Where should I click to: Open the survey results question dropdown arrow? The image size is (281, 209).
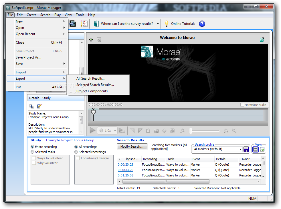(x=158, y=24)
